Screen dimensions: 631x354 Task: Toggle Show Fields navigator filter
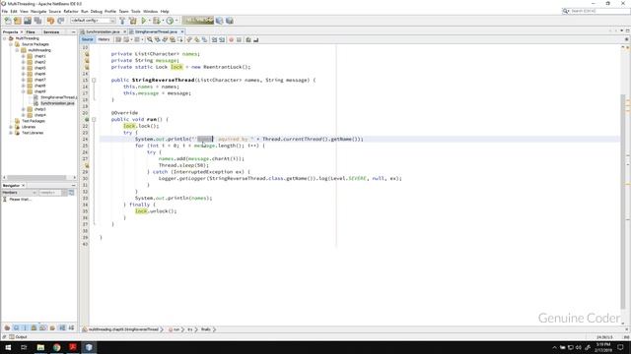(x=16, y=327)
